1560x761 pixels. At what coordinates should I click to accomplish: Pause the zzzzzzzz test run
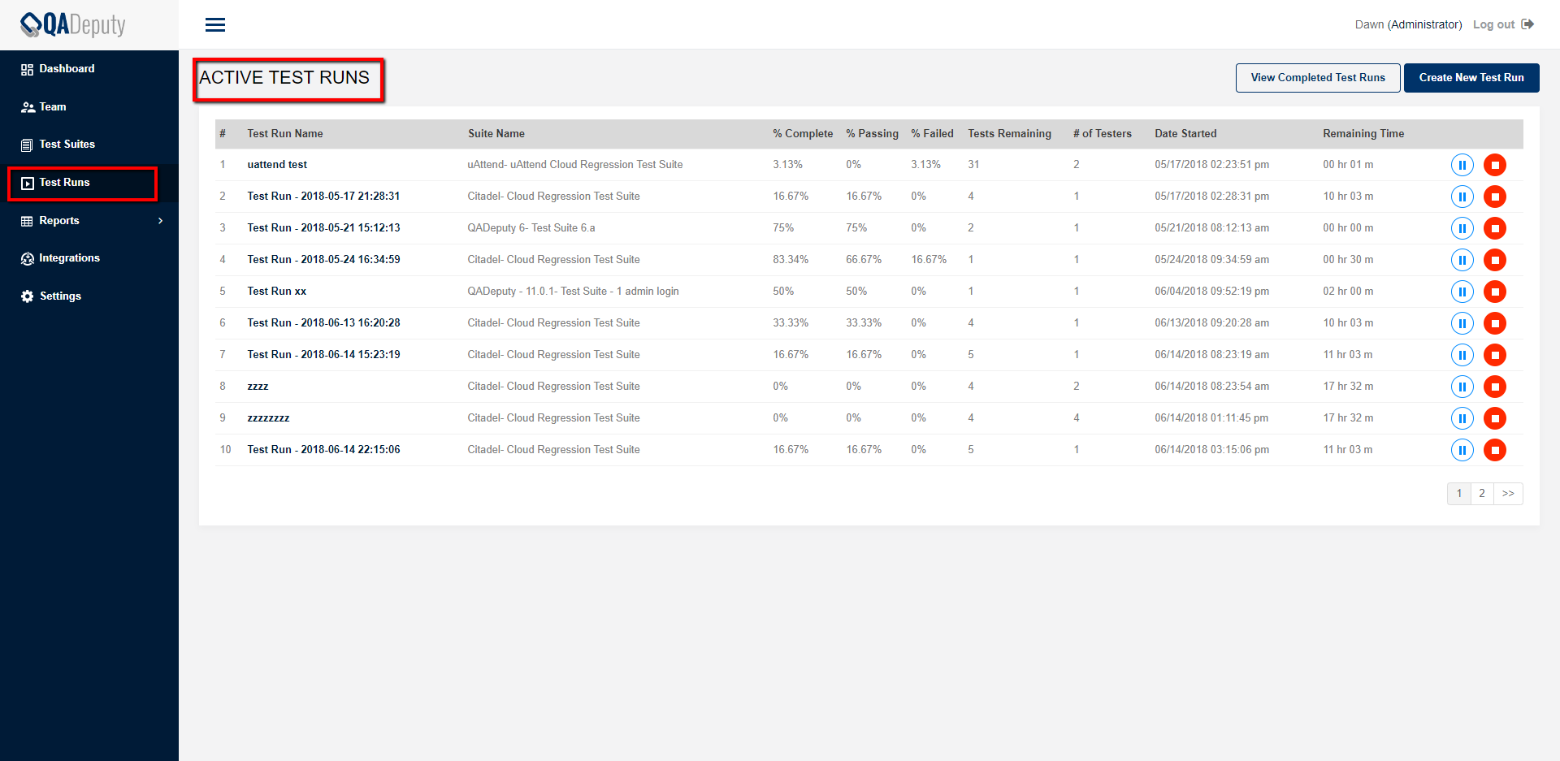click(1462, 418)
